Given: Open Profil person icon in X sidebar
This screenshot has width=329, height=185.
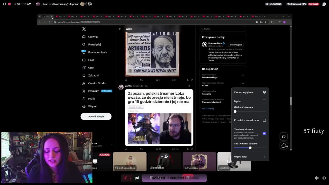Looking at the screenshot, I should point(84,99).
